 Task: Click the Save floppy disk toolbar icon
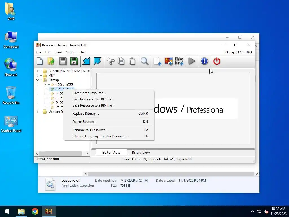click(63, 61)
